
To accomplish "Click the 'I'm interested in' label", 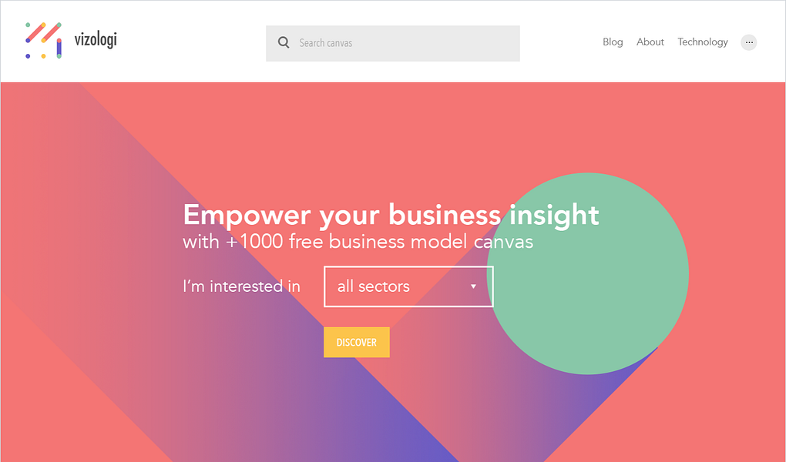I will [242, 286].
